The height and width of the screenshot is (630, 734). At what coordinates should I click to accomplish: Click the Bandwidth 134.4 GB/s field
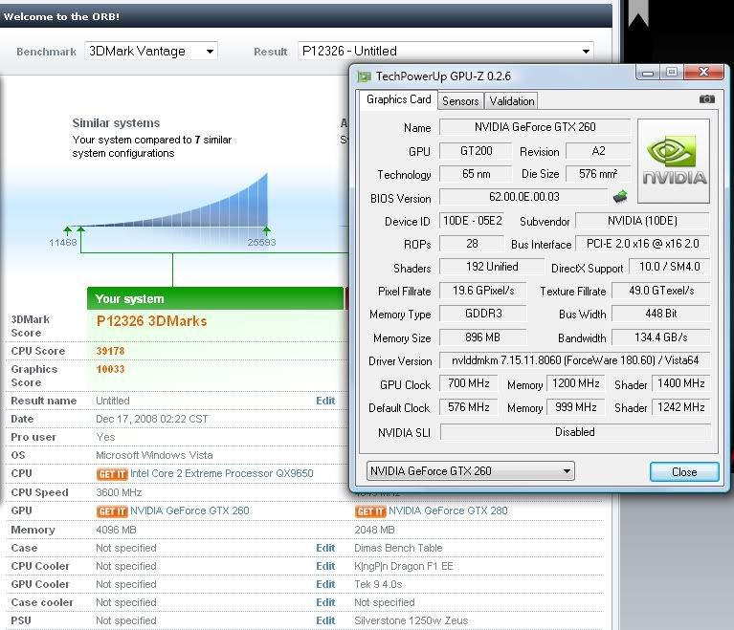pyautogui.click(x=660, y=337)
